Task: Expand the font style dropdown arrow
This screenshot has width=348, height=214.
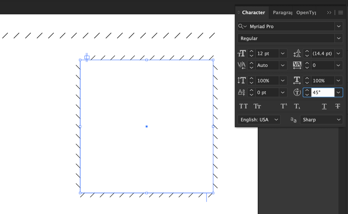Action: tap(339, 38)
